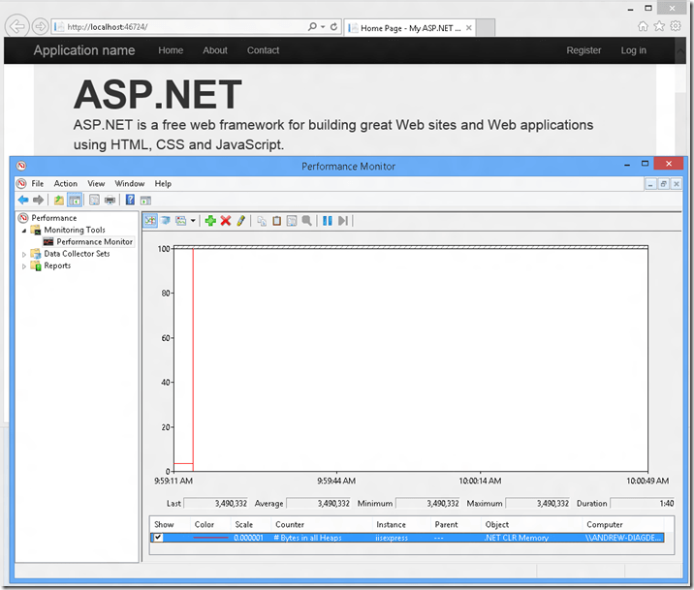
Task: Open Change Graph Type dropdown arrow
Action: pos(193,221)
